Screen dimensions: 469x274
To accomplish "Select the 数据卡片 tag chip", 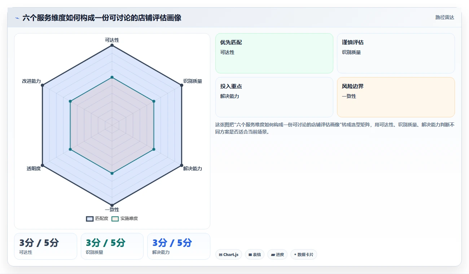I will tap(304, 255).
